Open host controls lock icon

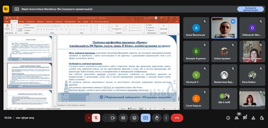[262, 118]
